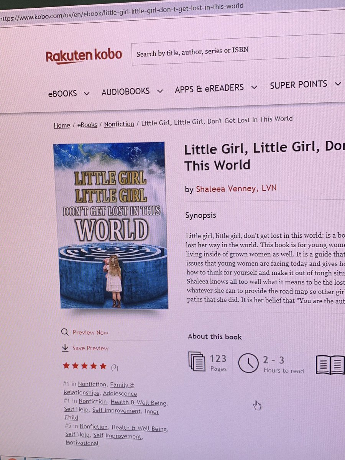This screenshot has width=345, height=460.
Task: Click the Hours to read clock icon
Action: 248,363
